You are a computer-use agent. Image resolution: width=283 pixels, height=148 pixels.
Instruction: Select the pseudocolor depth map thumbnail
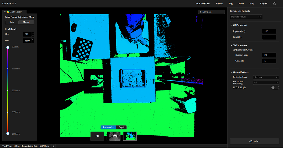pos(130,136)
